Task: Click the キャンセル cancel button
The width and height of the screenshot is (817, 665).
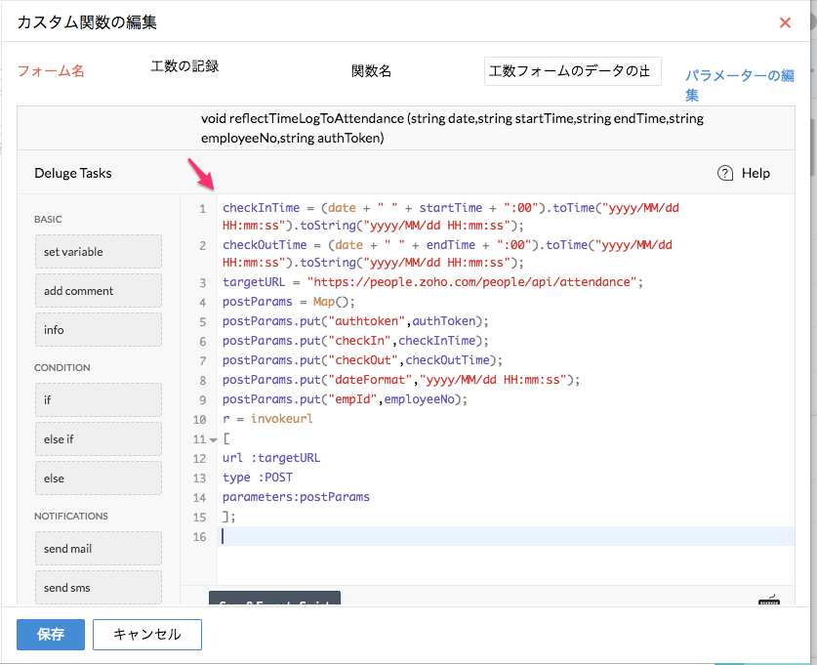Action: (147, 635)
